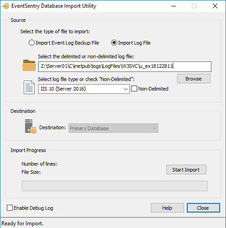Expand the Primary Database destination dropdown

pyautogui.click(x=113, y=128)
